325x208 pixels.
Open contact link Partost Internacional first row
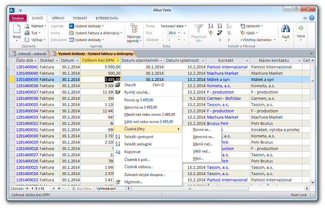pyautogui.click(x=227, y=67)
